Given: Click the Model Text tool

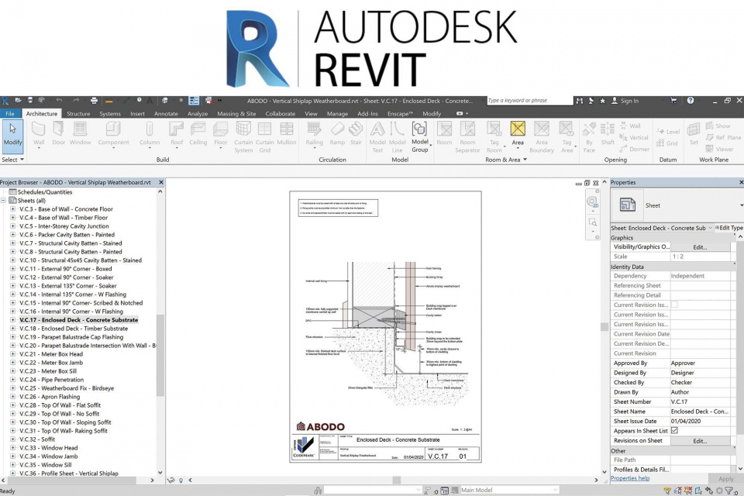Looking at the screenshot, I should tap(377, 139).
